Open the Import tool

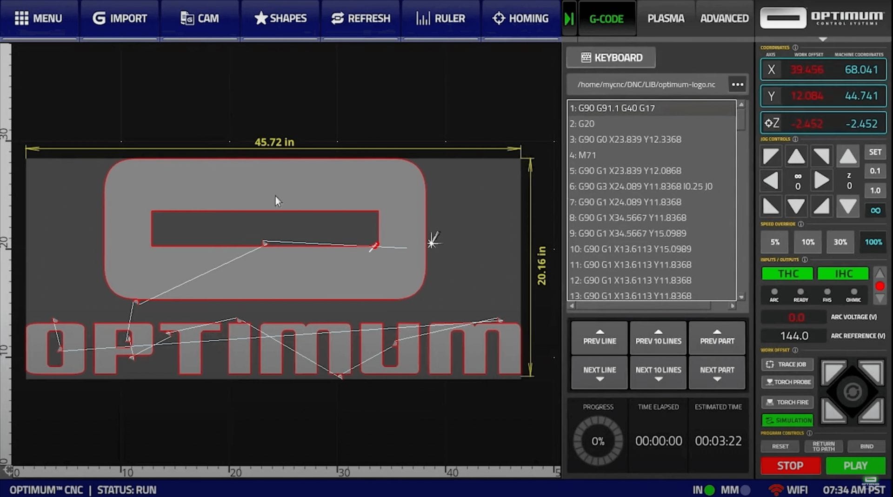[x=120, y=18]
